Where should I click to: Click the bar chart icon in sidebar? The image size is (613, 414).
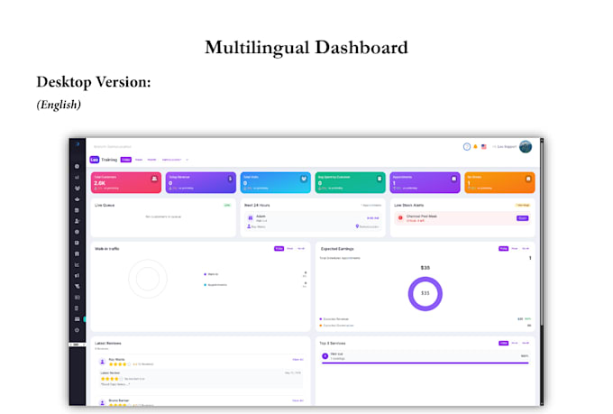point(77,178)
